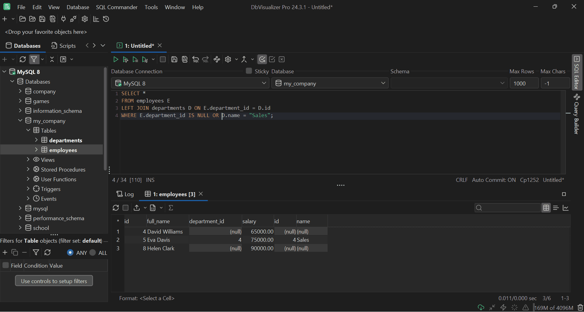Expand the departments table node
This screenshot has width=584, height=312.
click(x=37, y=140)
